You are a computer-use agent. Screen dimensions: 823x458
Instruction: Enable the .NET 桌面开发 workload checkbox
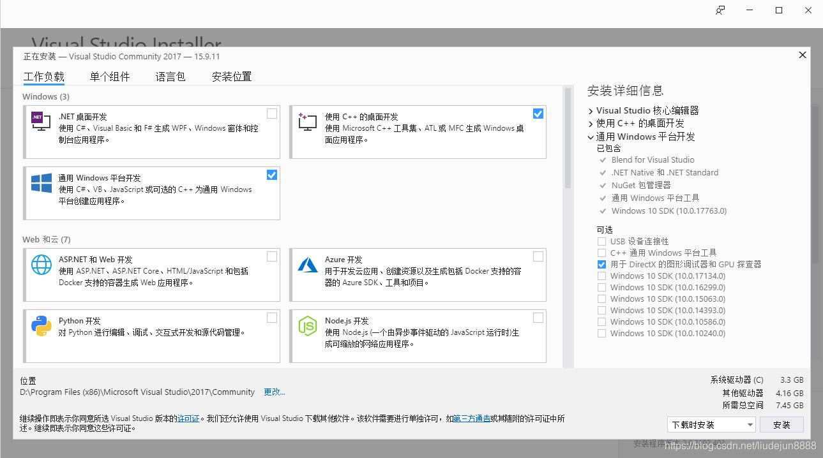tap(272, 114)
